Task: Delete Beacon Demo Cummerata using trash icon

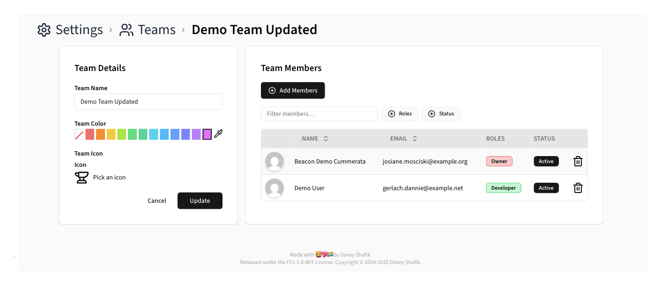Action: coord(578,161)
